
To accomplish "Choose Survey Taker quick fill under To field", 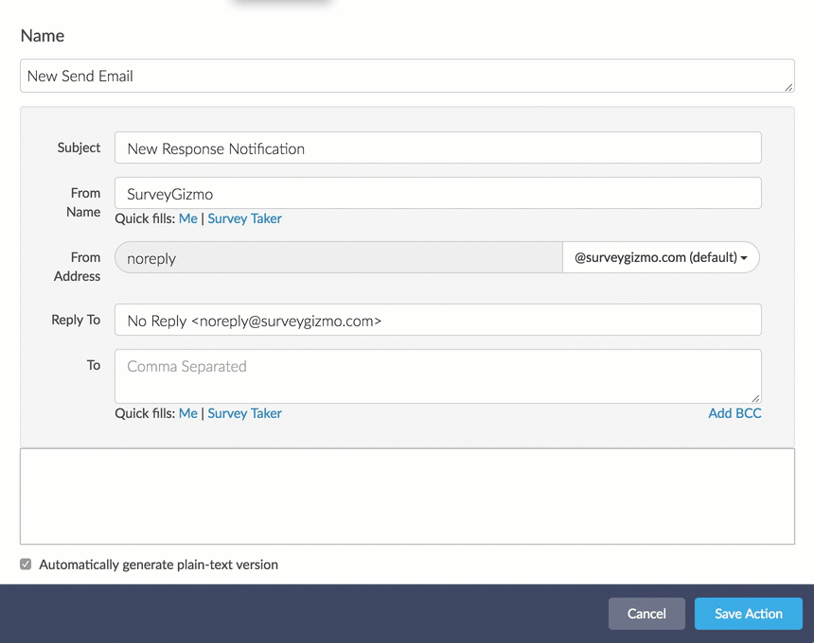I will (244, 413).
